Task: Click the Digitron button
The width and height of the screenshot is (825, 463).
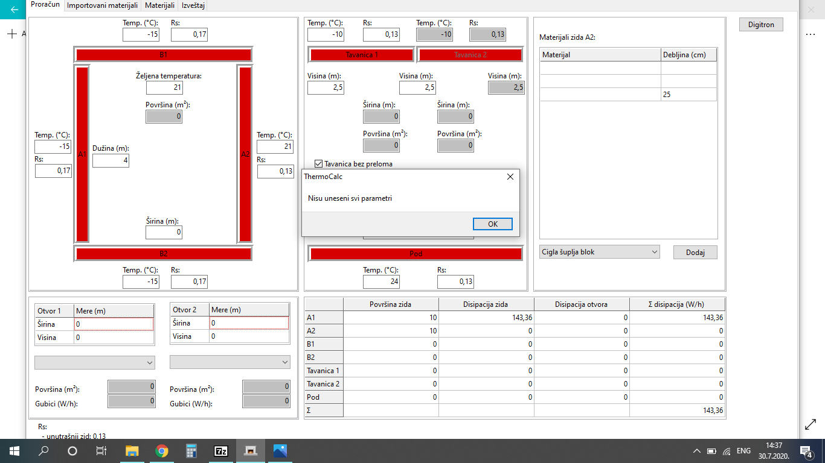Action: (x=761, y=24)
